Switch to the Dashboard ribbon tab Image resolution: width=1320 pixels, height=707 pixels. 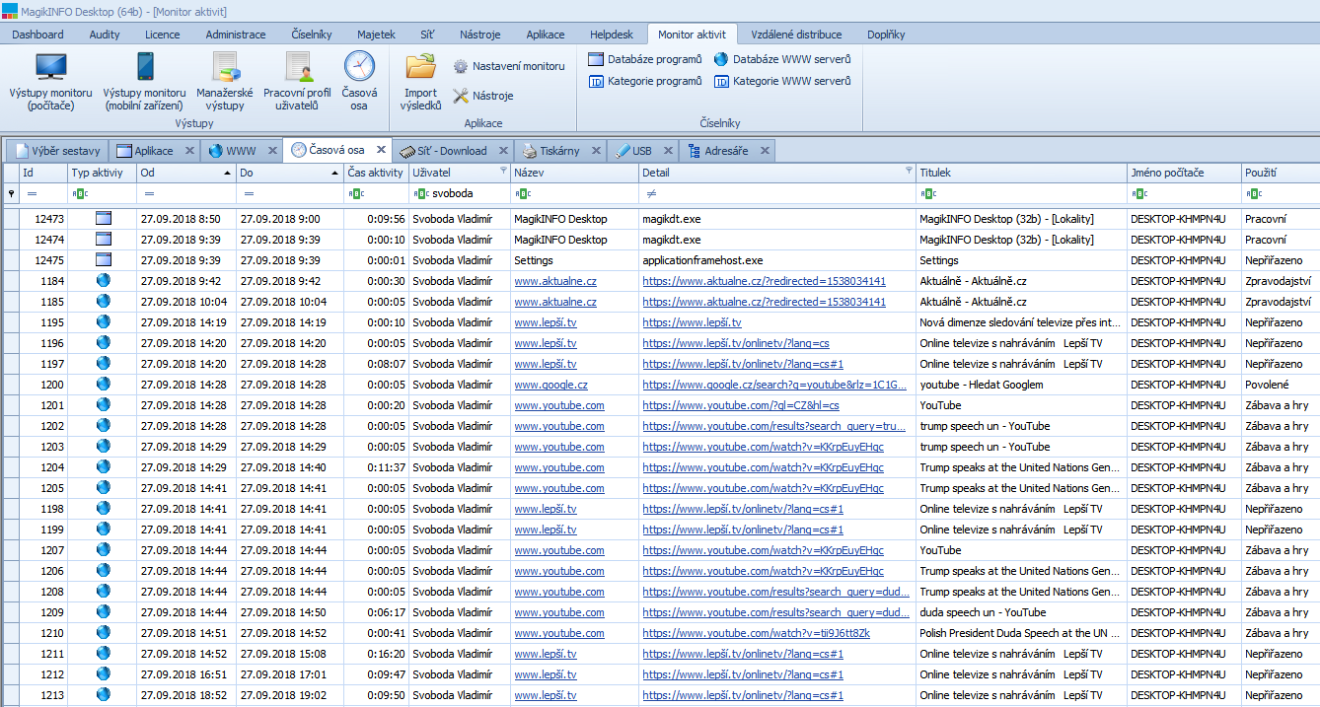(x=37, y=35)
